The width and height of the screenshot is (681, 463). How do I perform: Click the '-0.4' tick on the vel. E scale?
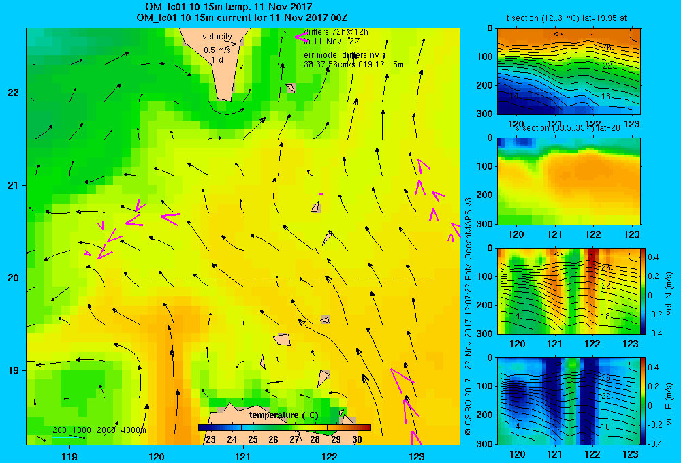[x=654, y=443]
